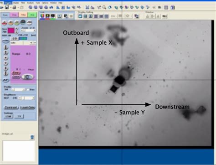This screenshot has height=165, width=216.
Task: Click the floppy disk Save icon
Action: [7, 7]
